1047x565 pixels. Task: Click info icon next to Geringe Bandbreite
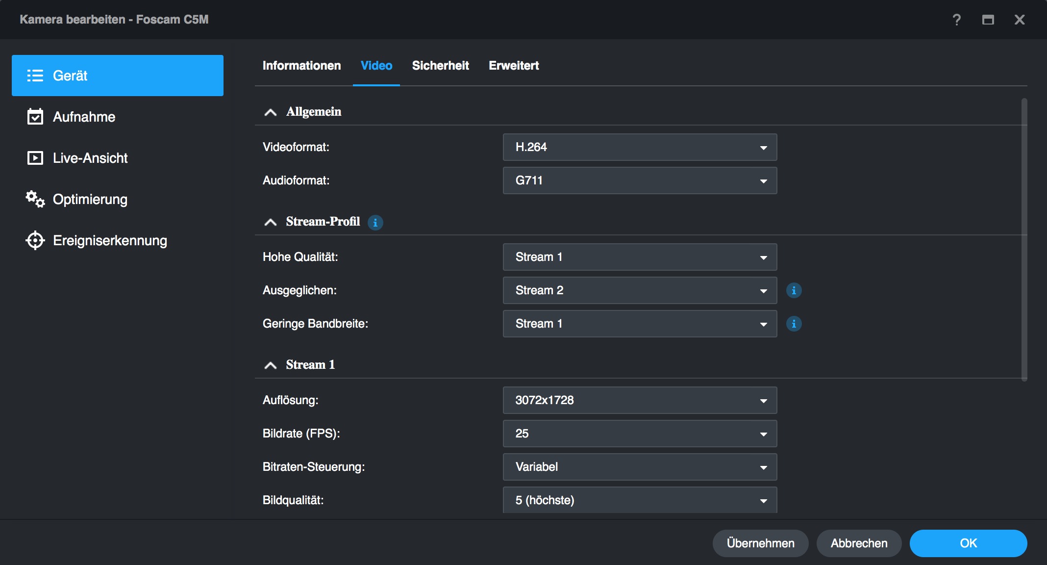pyautogui.click(x=794, y=324)
